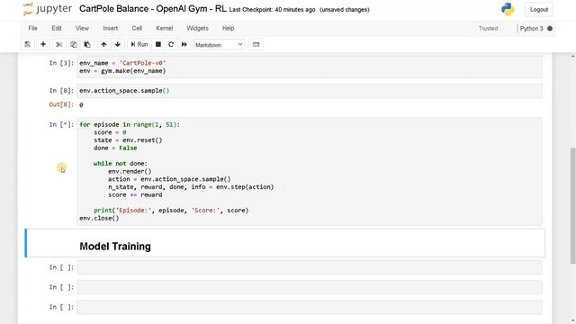This screenshot has height=324, width=576.
Task: Insert cell below with plus icon
Action: [x=43, y=44]
